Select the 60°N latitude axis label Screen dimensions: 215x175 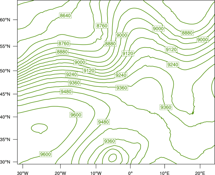5,20
